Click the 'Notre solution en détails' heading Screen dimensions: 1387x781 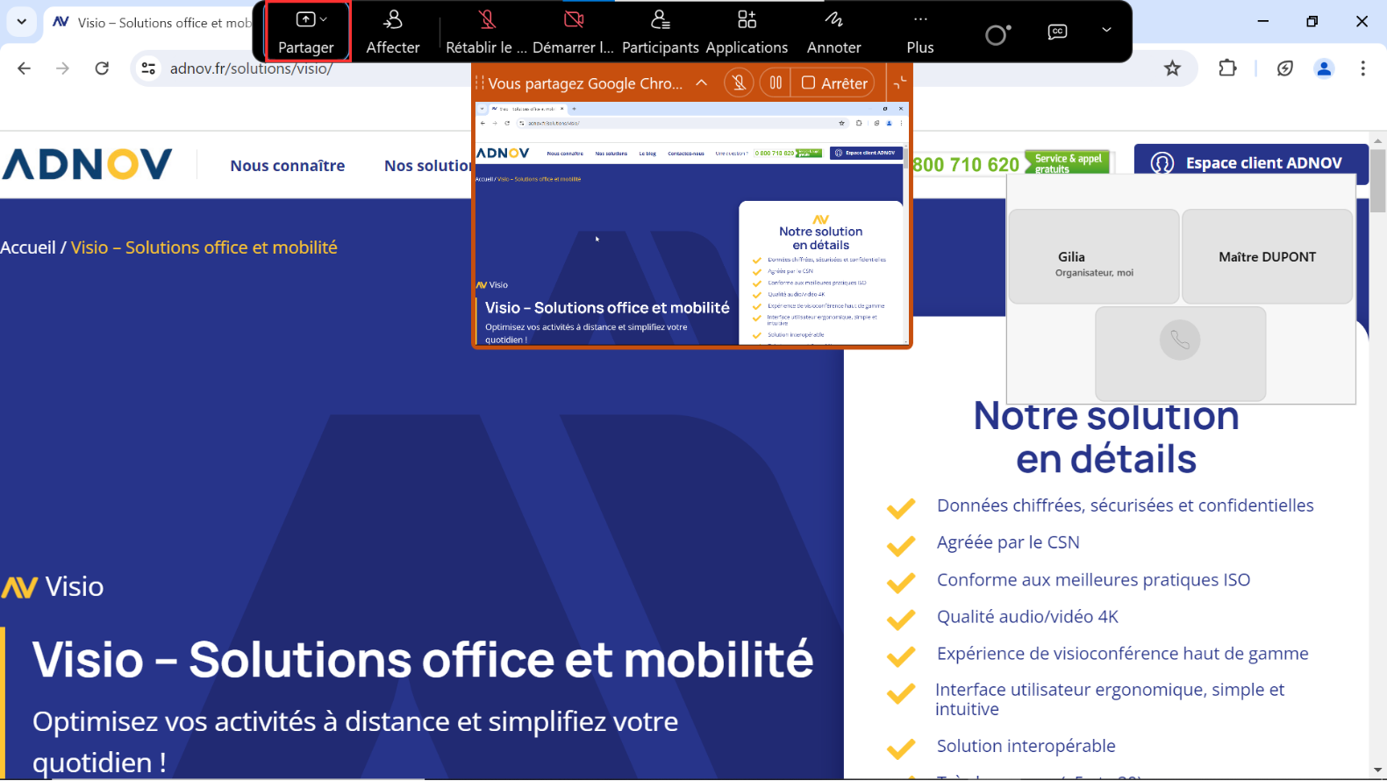point(1105,438)
